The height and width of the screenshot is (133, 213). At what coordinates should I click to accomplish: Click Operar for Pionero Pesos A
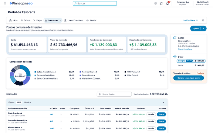(x=161, y=129)
